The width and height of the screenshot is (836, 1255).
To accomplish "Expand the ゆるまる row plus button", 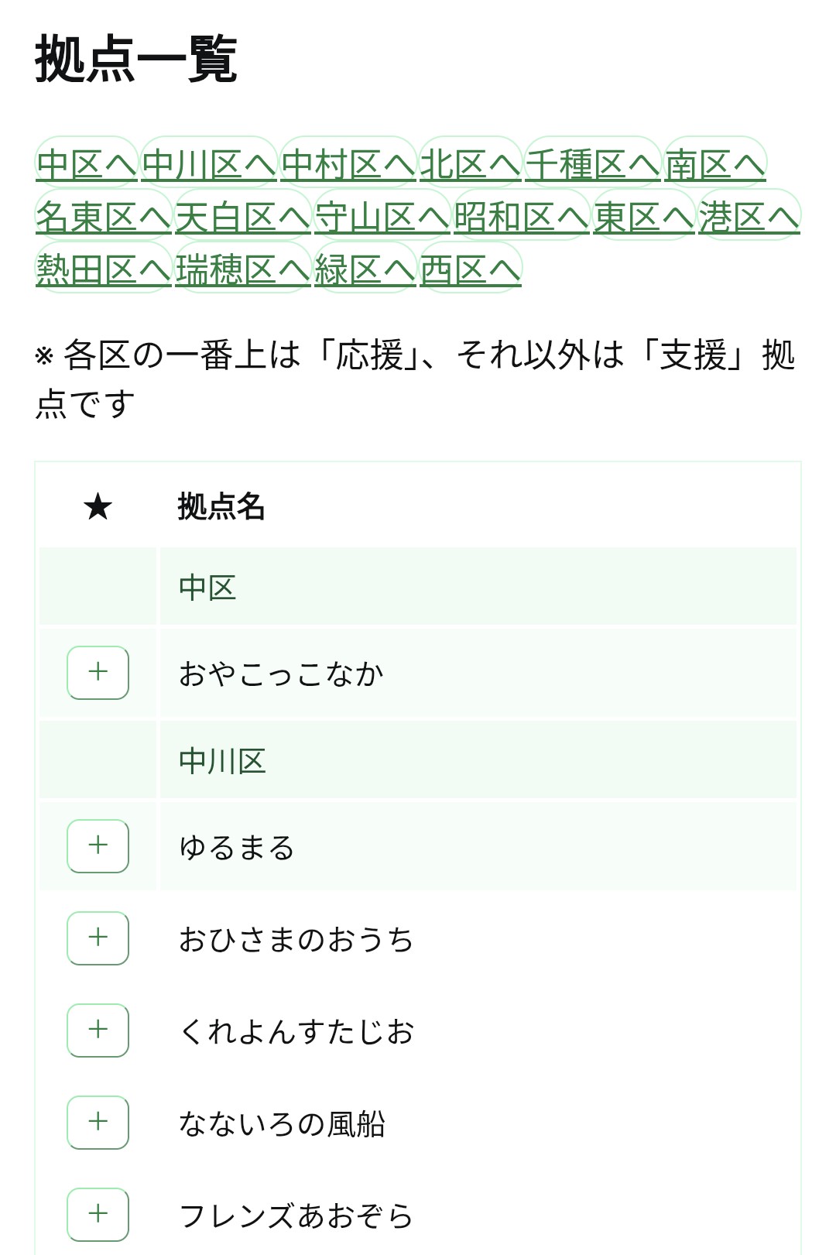I will pyautogui.click(x=98, y=845).
